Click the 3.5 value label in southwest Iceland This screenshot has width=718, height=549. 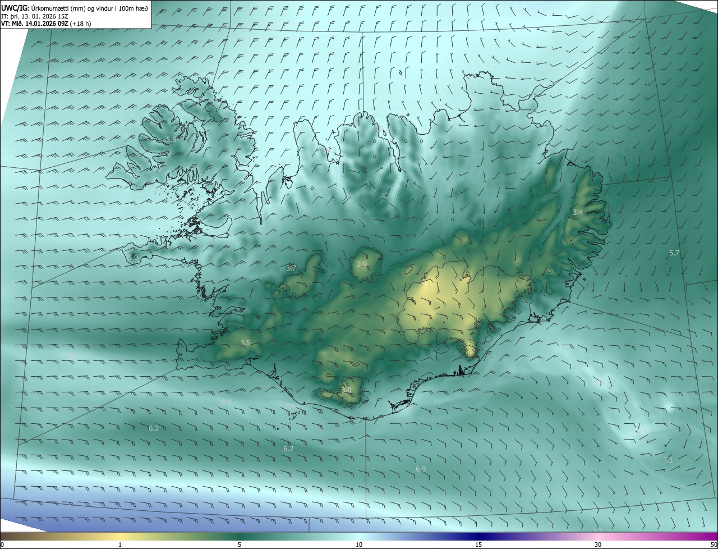pos(245,342)
